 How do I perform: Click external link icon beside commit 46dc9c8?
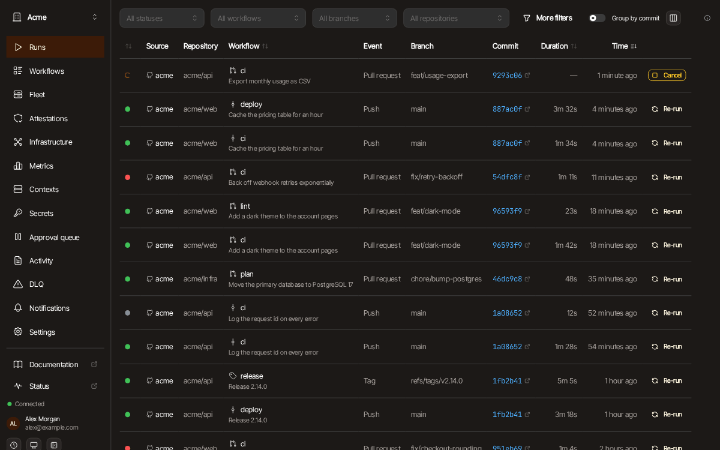(527, 279)
